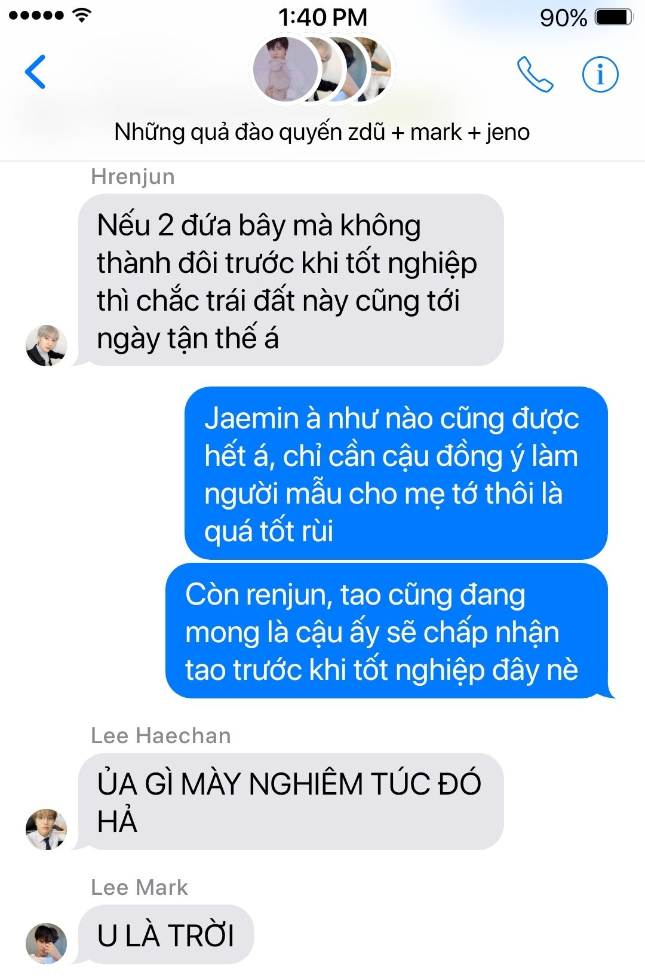Tap Lee Mark's profile avatar
This screenshot has height=978, width=645.
click(x=46, y=943)
